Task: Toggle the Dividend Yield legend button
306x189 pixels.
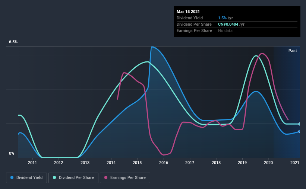Action: pos(26,178)
